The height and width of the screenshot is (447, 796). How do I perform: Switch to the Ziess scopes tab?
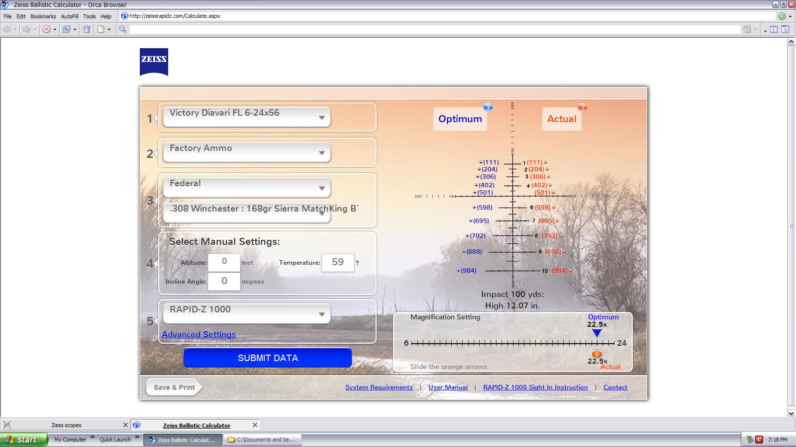66,425
